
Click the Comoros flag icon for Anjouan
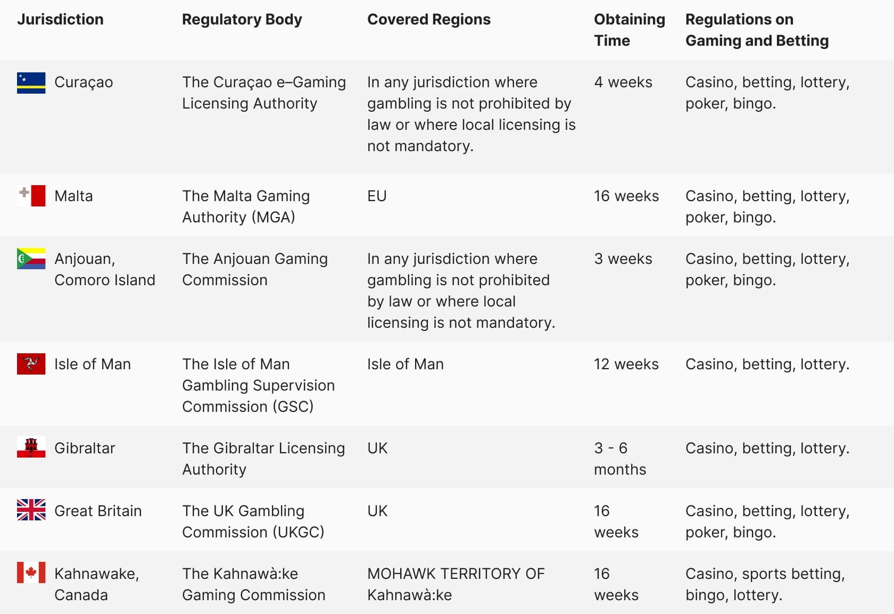pos(31,259)
